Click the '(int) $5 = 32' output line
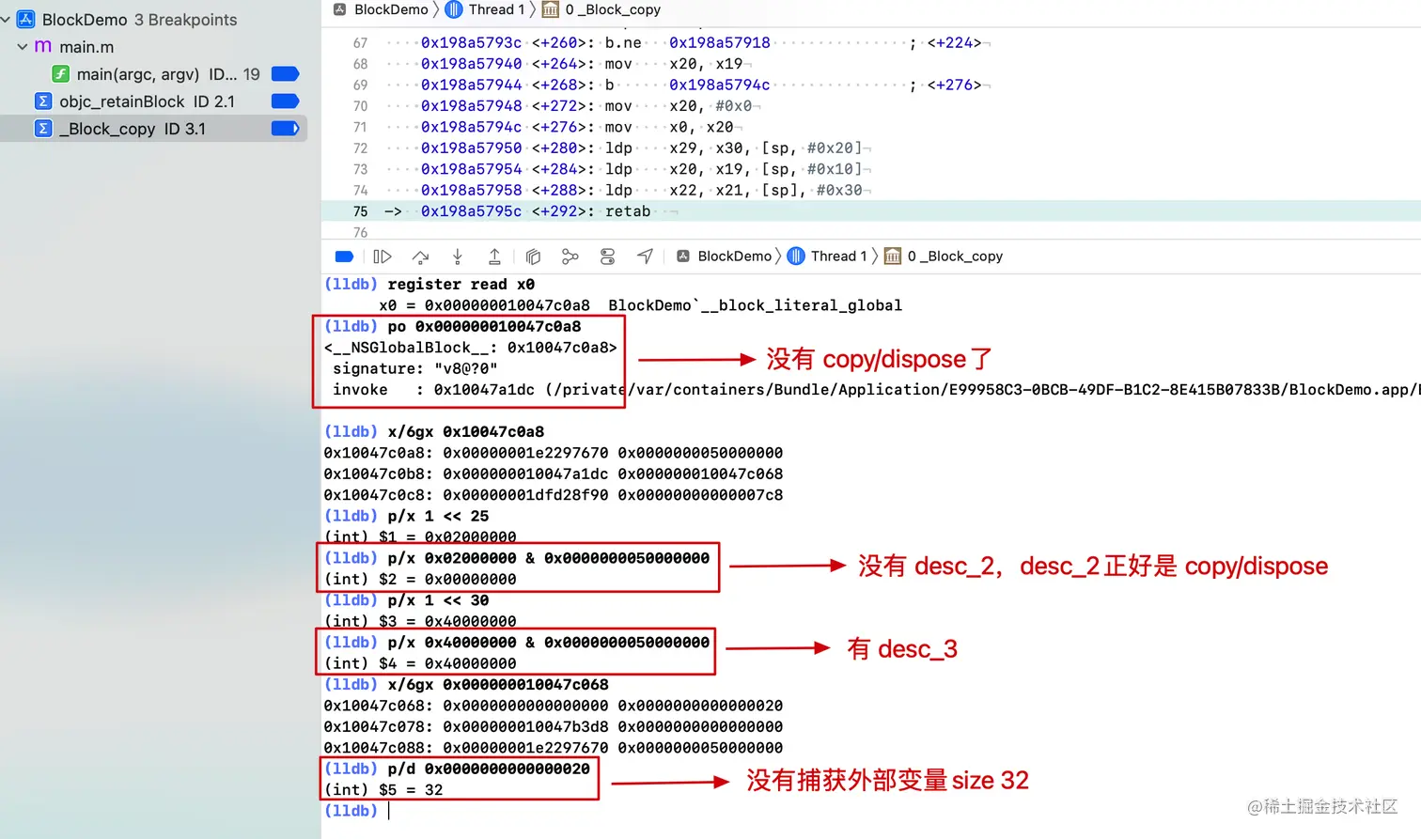 pos(383,790)
